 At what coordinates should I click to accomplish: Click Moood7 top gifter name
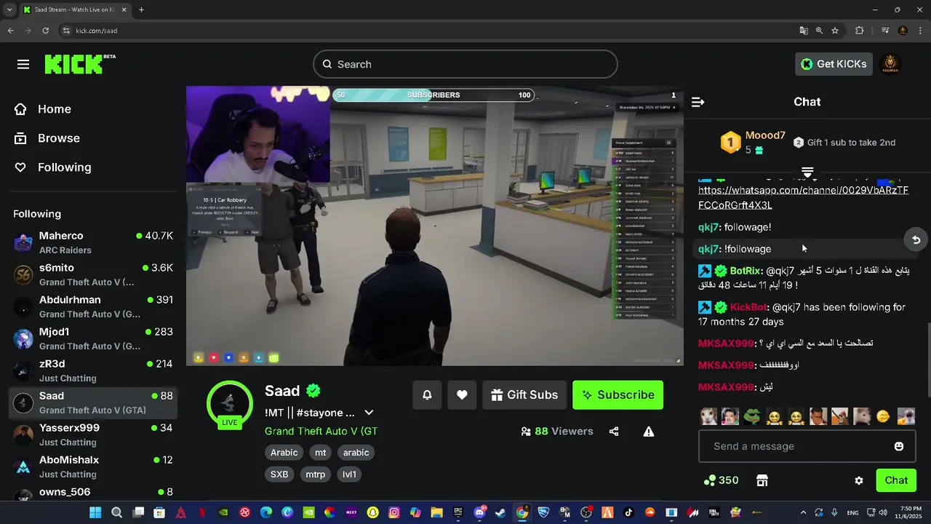[765, 135]
